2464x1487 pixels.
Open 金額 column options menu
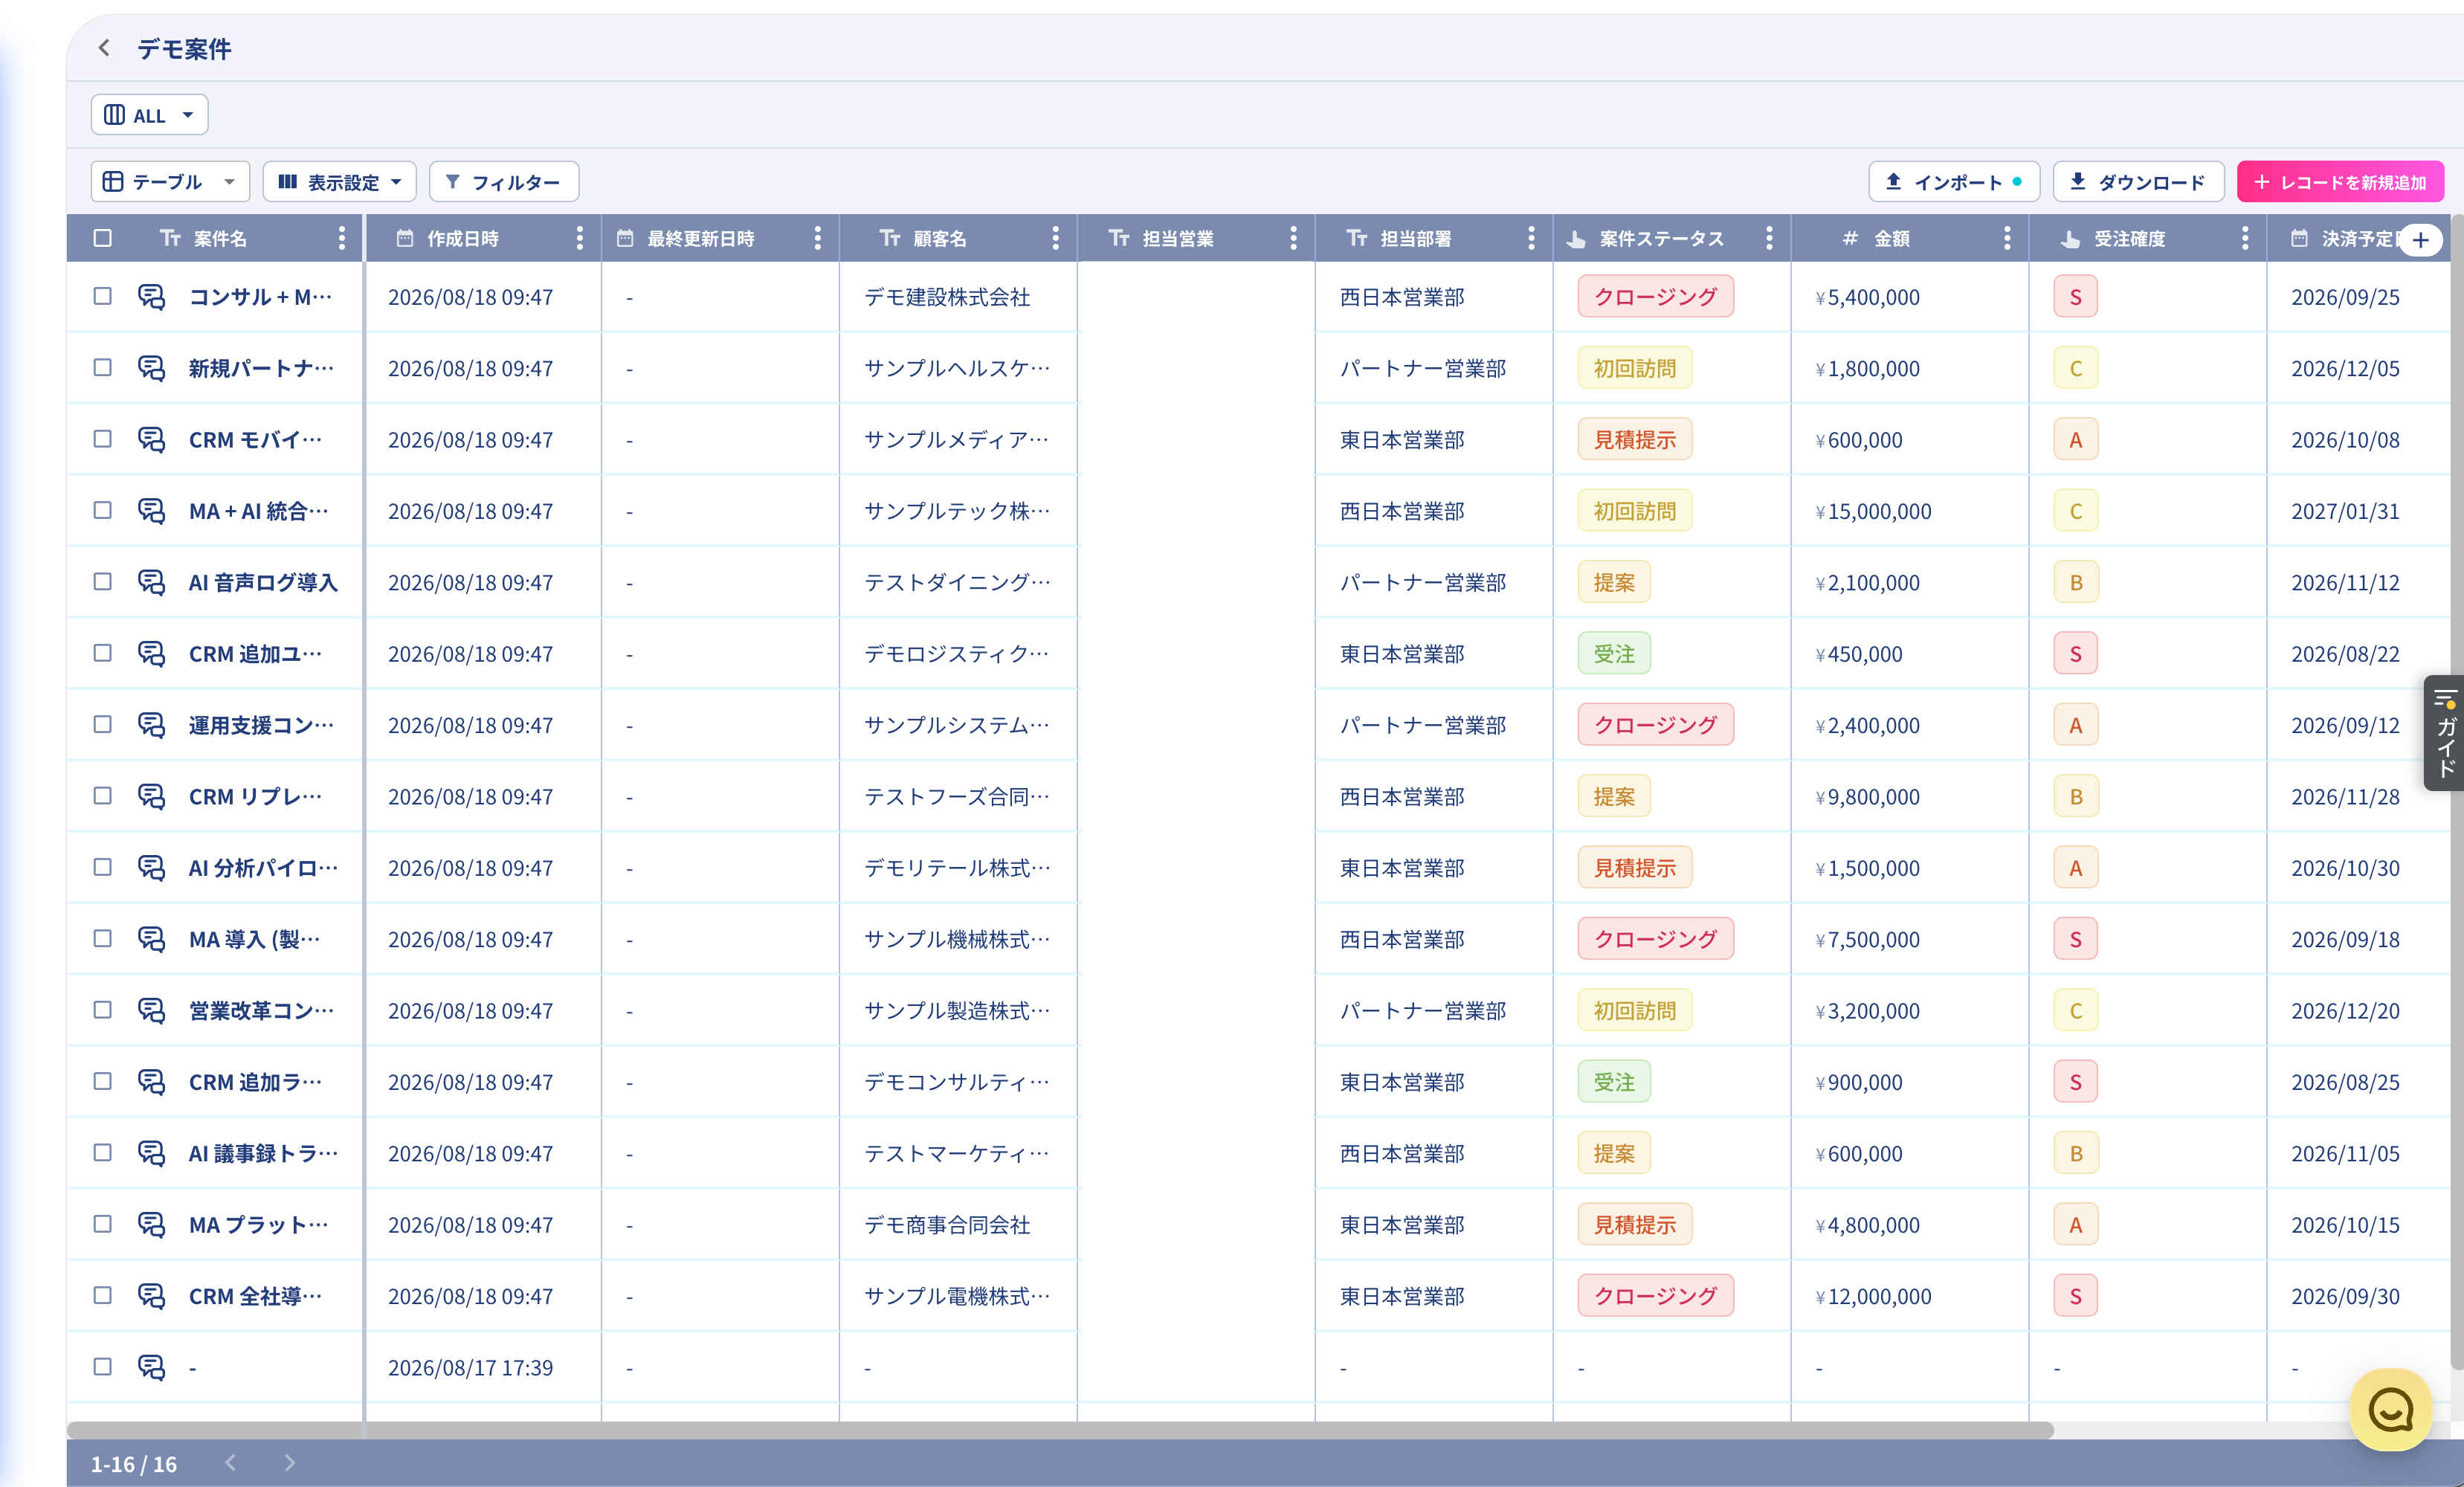(x=2008, y=238)
